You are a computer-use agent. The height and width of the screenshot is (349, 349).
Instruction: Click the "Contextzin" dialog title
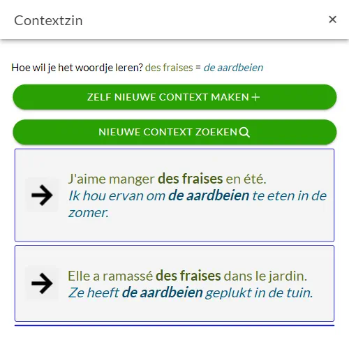coord(48,20)
